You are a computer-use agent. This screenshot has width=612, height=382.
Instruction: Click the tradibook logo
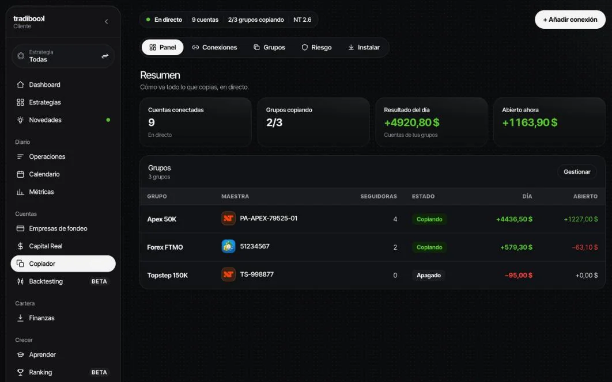[29, 19]
